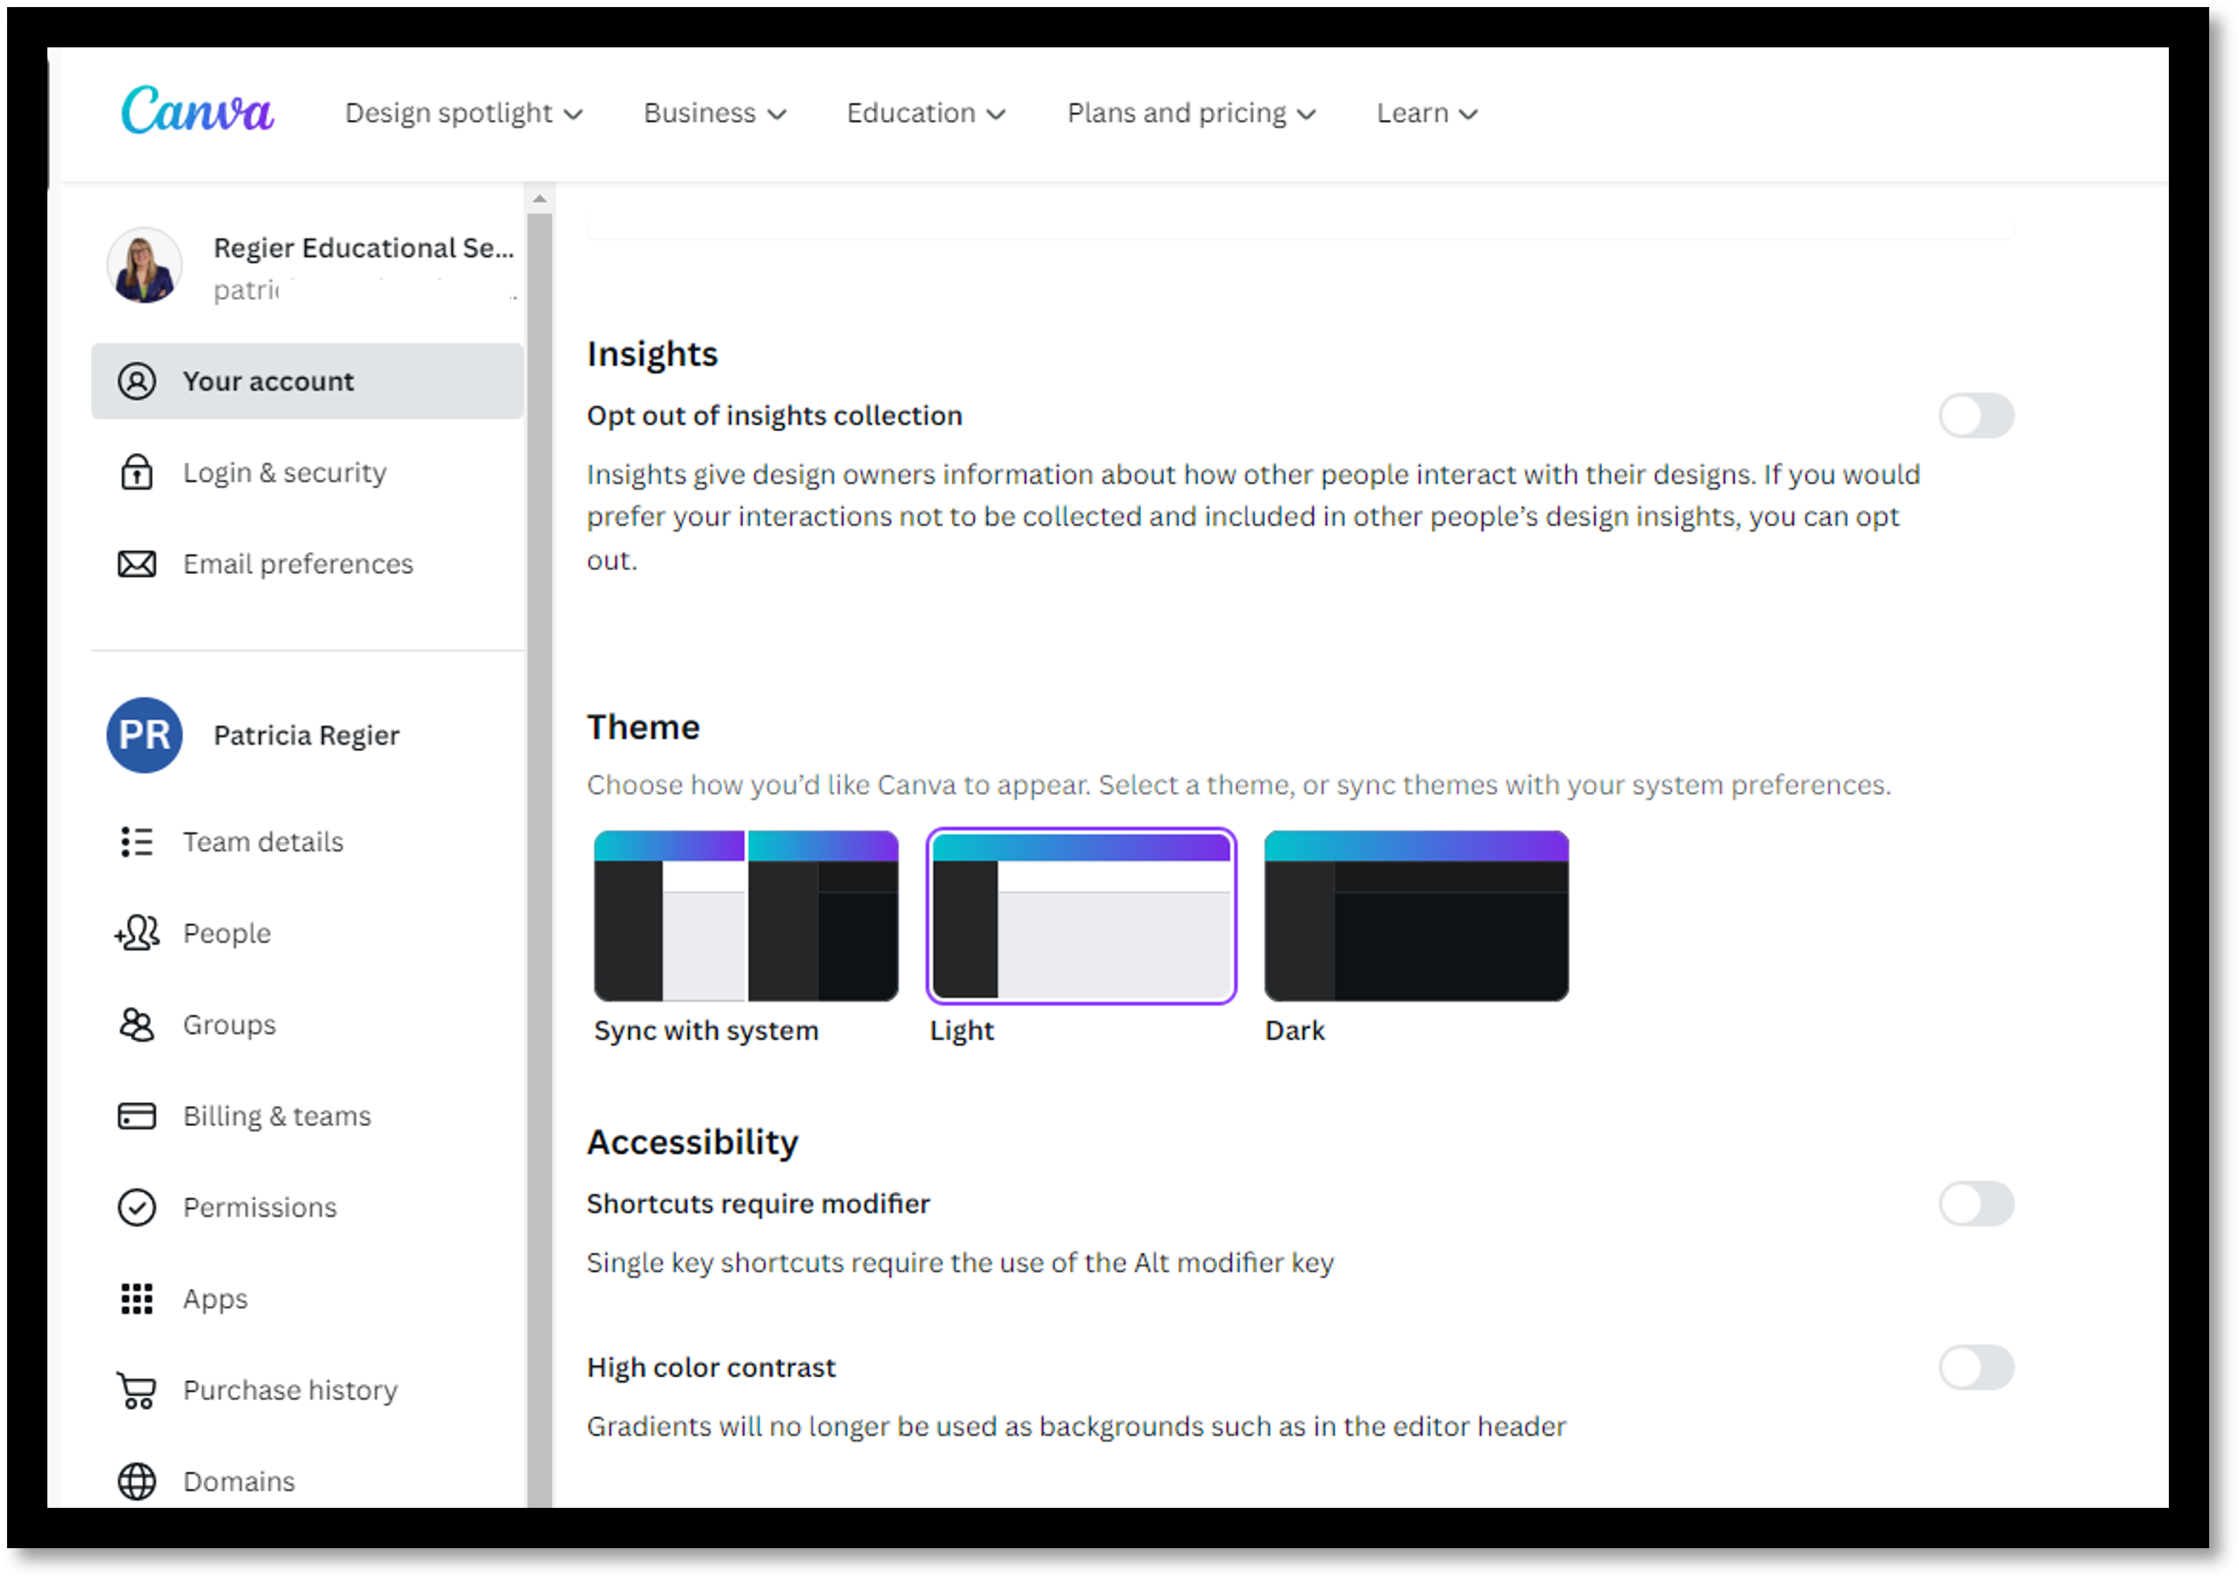Click the Patricia Regier team name
Screen dimensions: 2239x1578
306,735
